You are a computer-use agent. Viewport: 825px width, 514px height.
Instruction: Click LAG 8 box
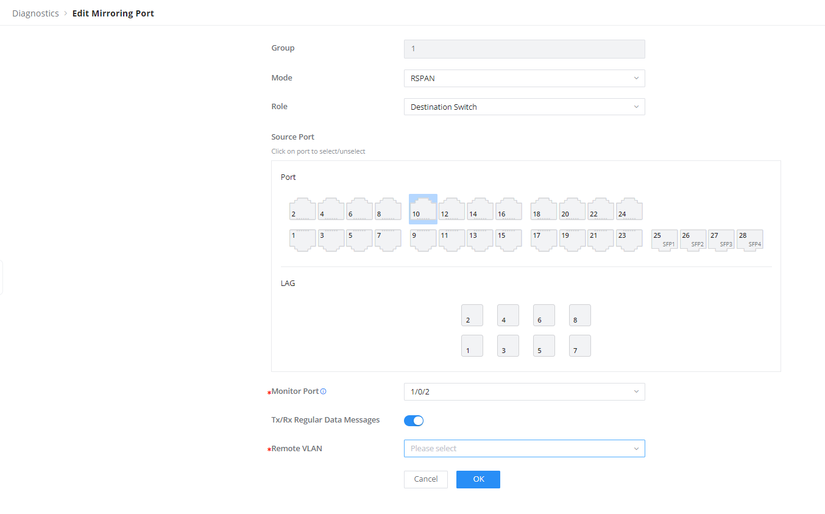[580, 315]
